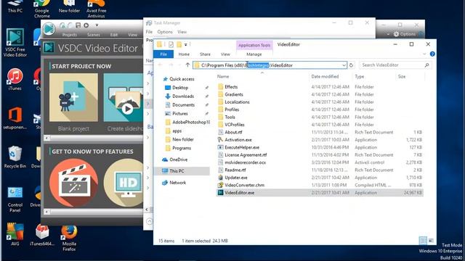
Task: Select the Localizations folder
Action: 237,101
